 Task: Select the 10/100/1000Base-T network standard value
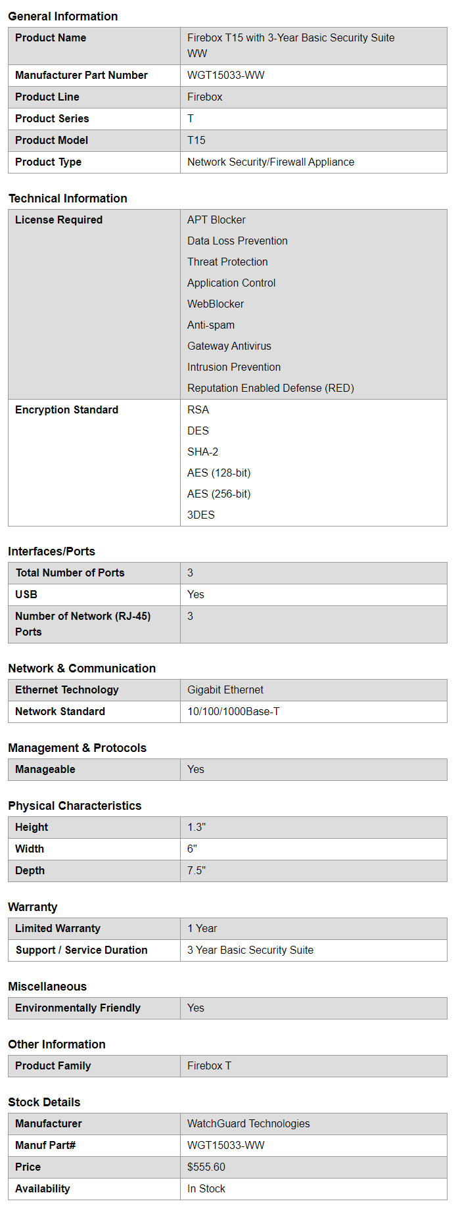click(x=233, y=712)
